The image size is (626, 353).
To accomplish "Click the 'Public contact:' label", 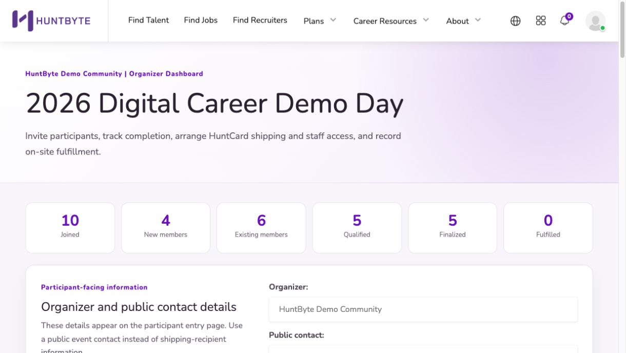I will [297, 335].
